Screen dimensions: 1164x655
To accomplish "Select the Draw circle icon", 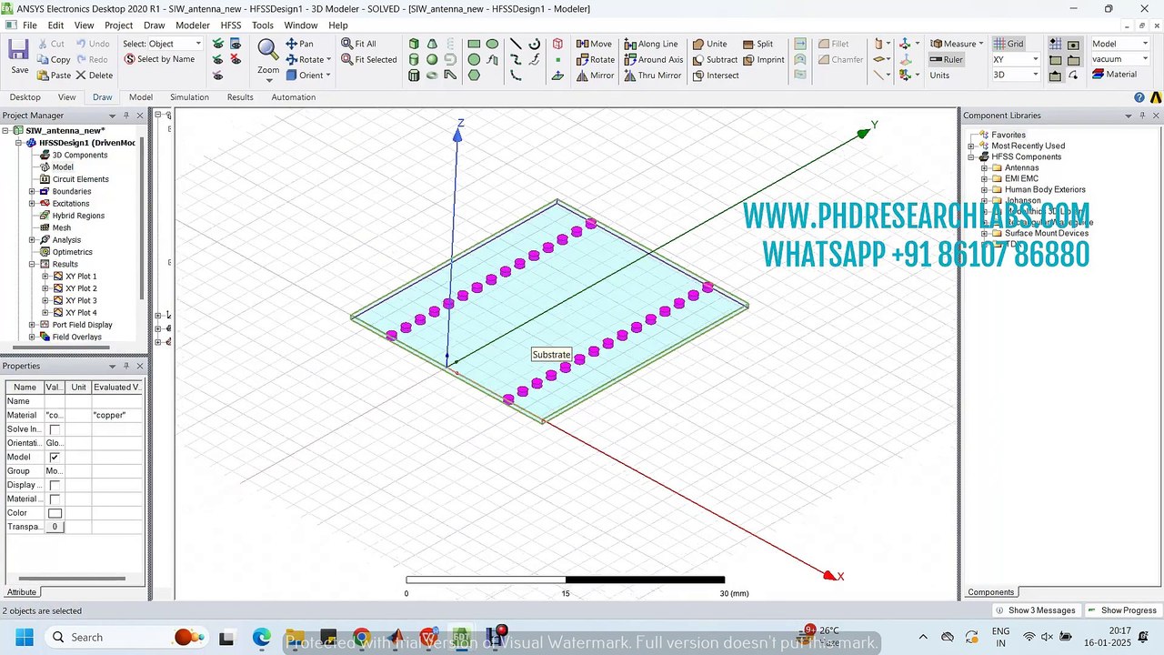I will tap(474, 60).
